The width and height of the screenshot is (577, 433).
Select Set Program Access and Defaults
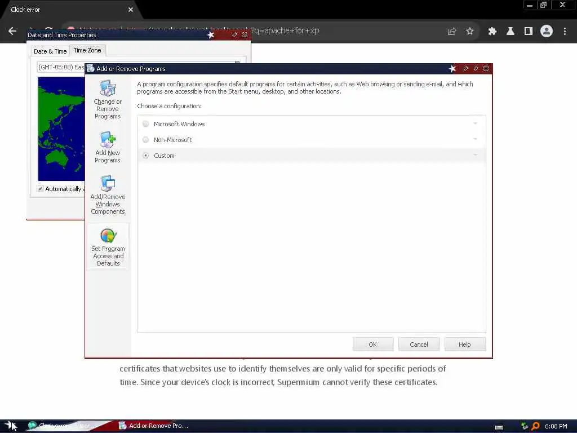pos(108,247)
